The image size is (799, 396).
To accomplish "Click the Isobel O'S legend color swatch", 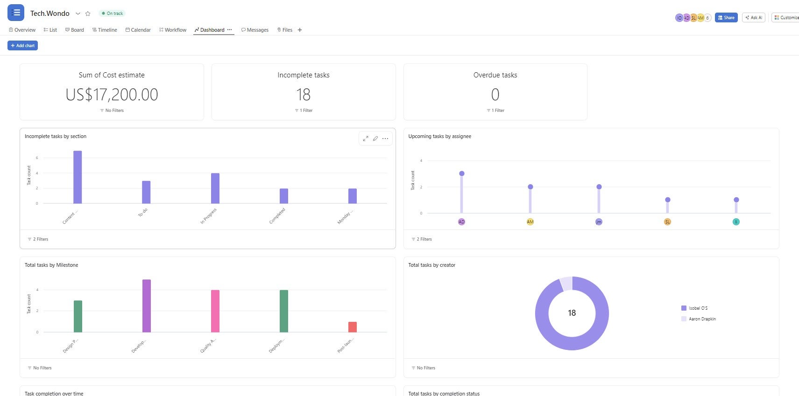I will click(x=684, y=308).
